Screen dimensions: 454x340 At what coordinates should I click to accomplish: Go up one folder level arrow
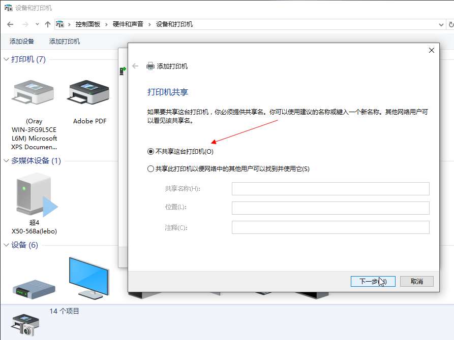click(48, 24)
